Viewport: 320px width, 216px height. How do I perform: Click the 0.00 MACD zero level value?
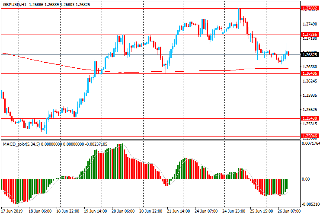[306, 179]
